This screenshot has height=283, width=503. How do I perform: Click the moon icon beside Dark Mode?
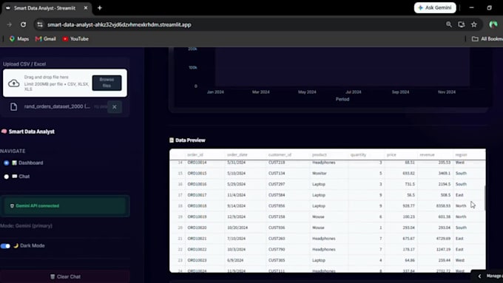point(16,246)
